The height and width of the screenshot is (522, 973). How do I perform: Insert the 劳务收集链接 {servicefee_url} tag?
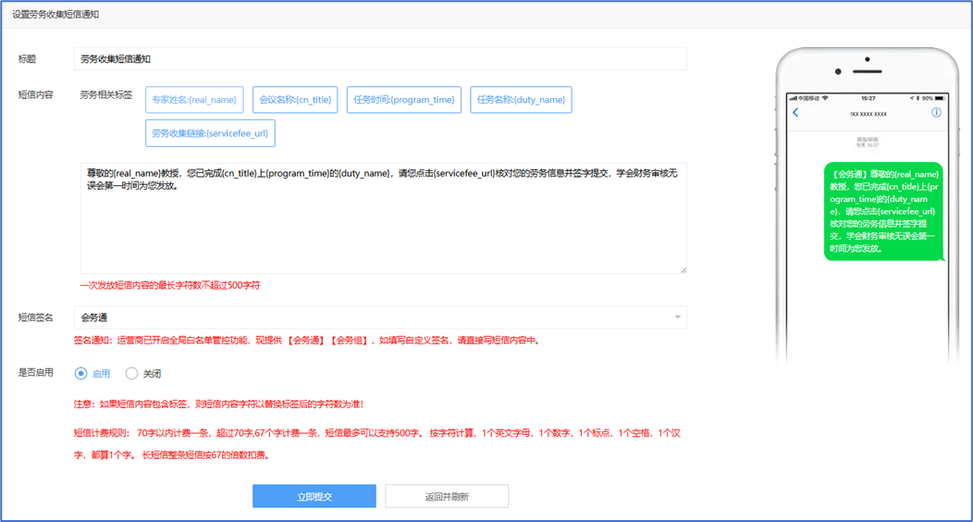(210, 133)
